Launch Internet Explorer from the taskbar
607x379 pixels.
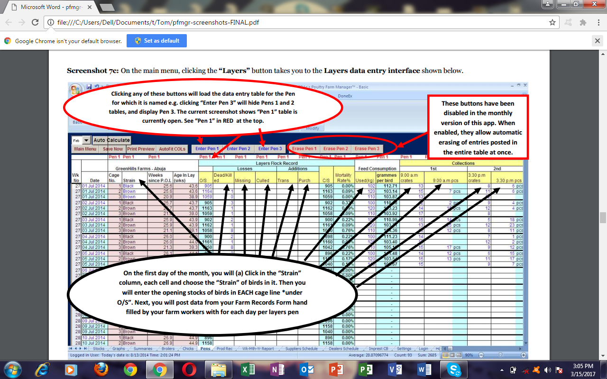[x=42, y=370]
